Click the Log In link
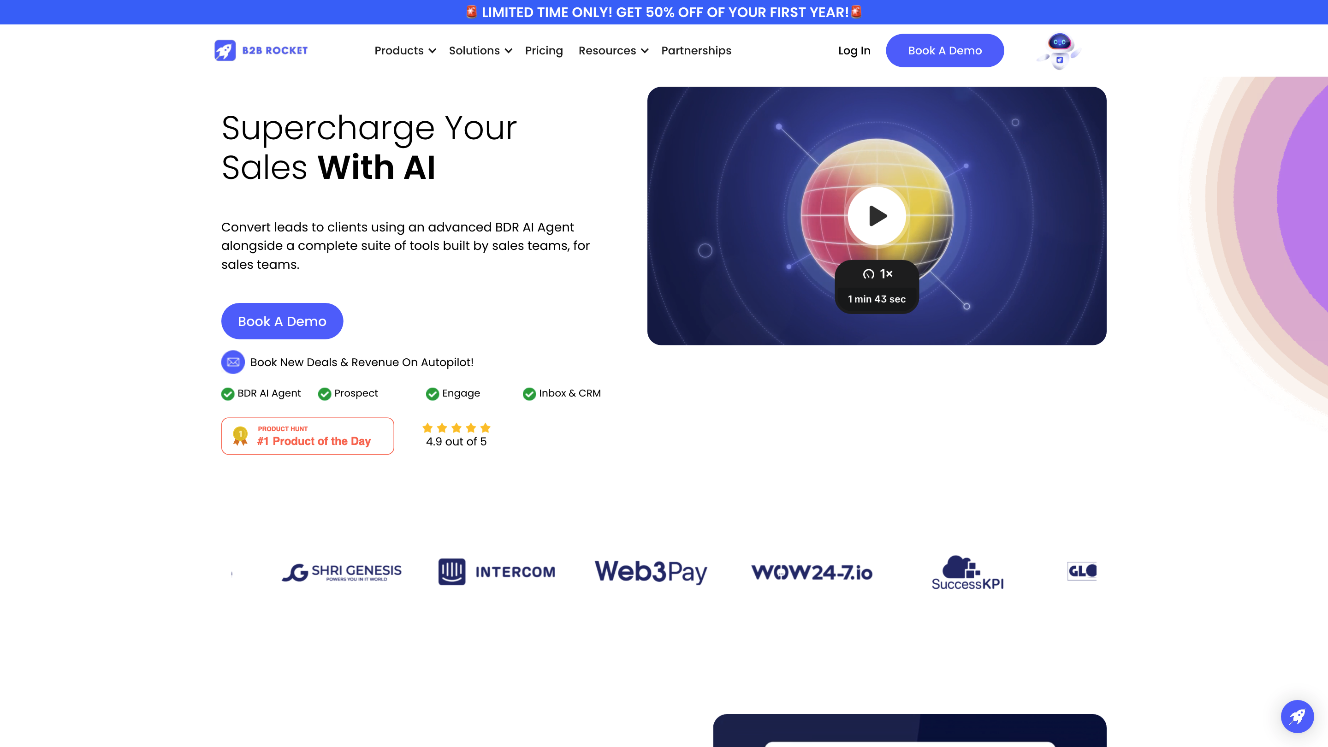This screenshot has width=1328, height=747. tap(854, 51)
